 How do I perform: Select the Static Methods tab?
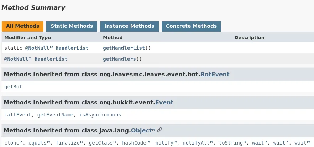[72, 26]
